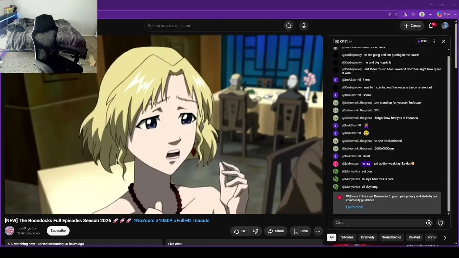Open Copilot Chat in browser toolbar
This screenshot has height=258, width=459.
443,14
